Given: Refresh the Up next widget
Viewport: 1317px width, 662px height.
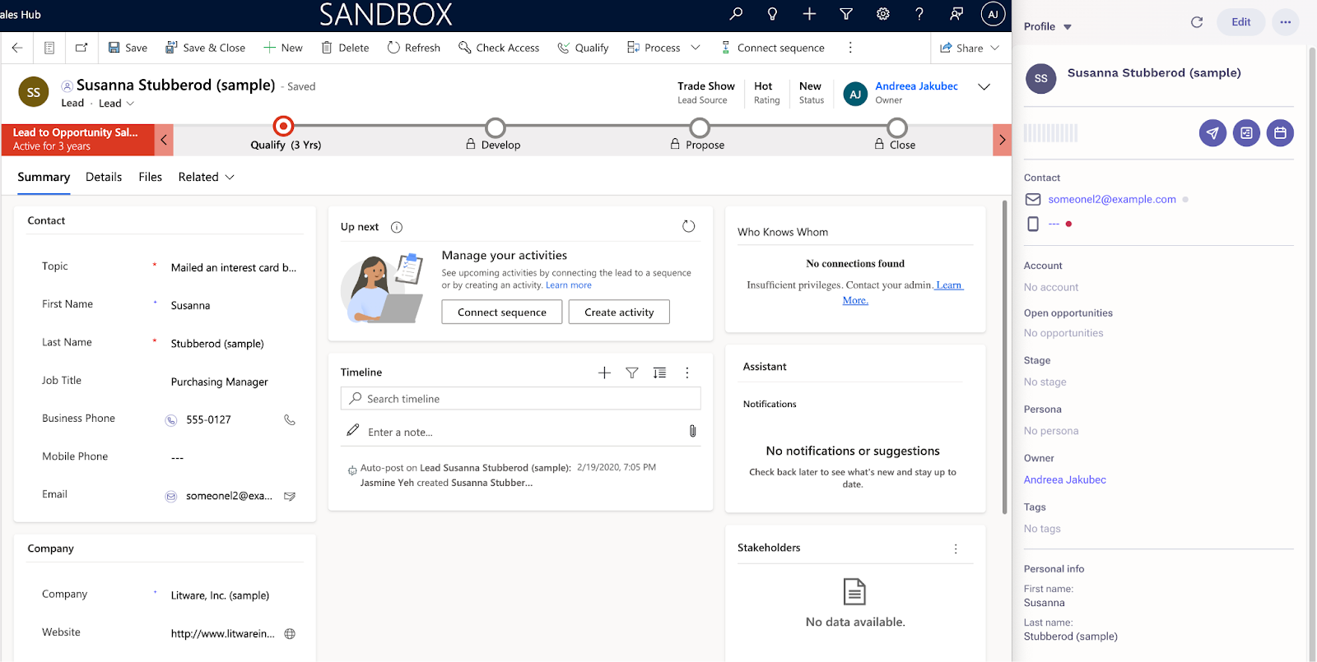Looking at the screenshot, I should pyautogui.click(x=689, y=226).
